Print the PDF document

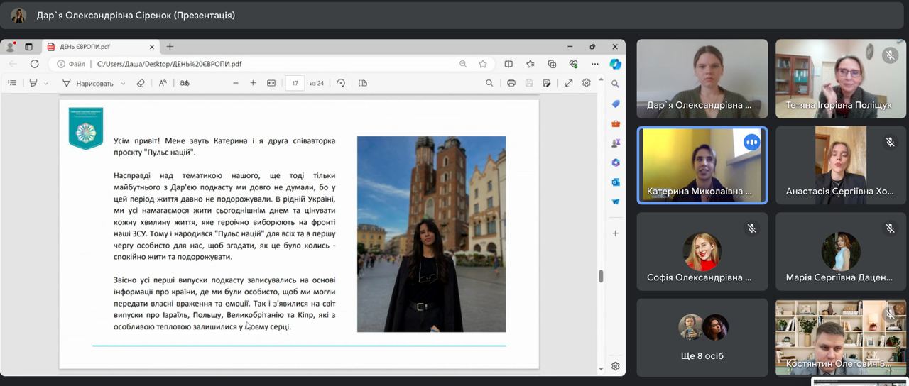coord(511,83)
